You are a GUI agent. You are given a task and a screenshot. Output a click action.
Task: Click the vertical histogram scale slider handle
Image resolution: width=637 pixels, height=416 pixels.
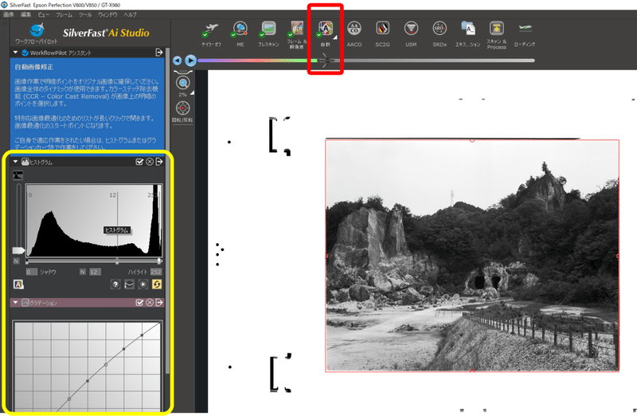(x=18, y=250)
